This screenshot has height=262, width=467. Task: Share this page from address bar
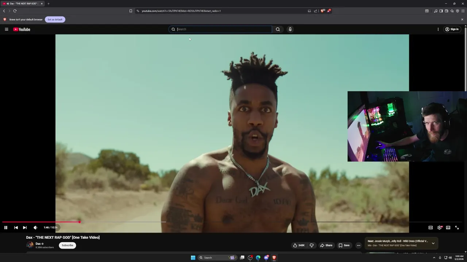(315, 11)
